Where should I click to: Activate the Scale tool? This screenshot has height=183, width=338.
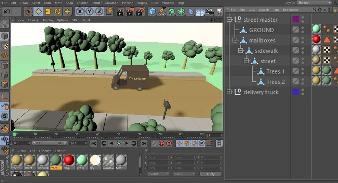click(x=48, y=11)
